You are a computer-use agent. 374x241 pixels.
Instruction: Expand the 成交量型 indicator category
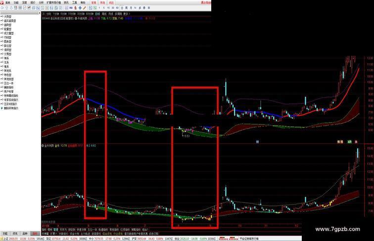pos(9,33)
